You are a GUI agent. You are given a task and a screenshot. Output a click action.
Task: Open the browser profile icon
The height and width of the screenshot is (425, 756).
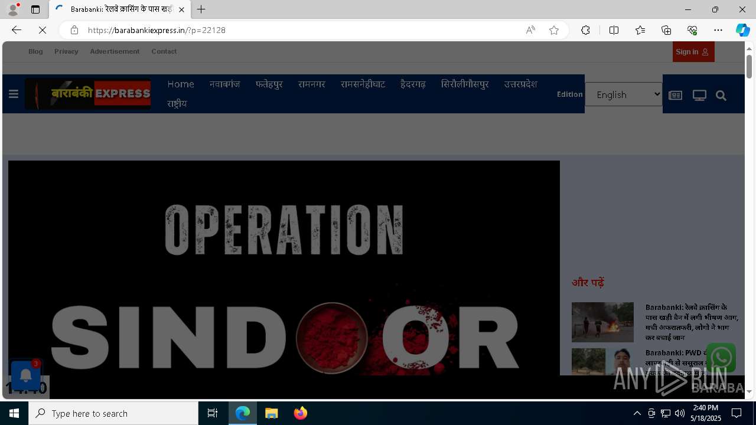(x=12, y=9)
